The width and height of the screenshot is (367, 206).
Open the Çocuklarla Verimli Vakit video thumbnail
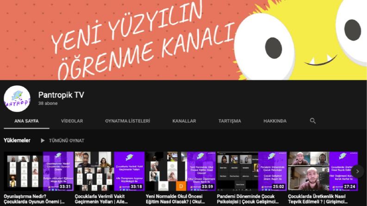[110, 171]
